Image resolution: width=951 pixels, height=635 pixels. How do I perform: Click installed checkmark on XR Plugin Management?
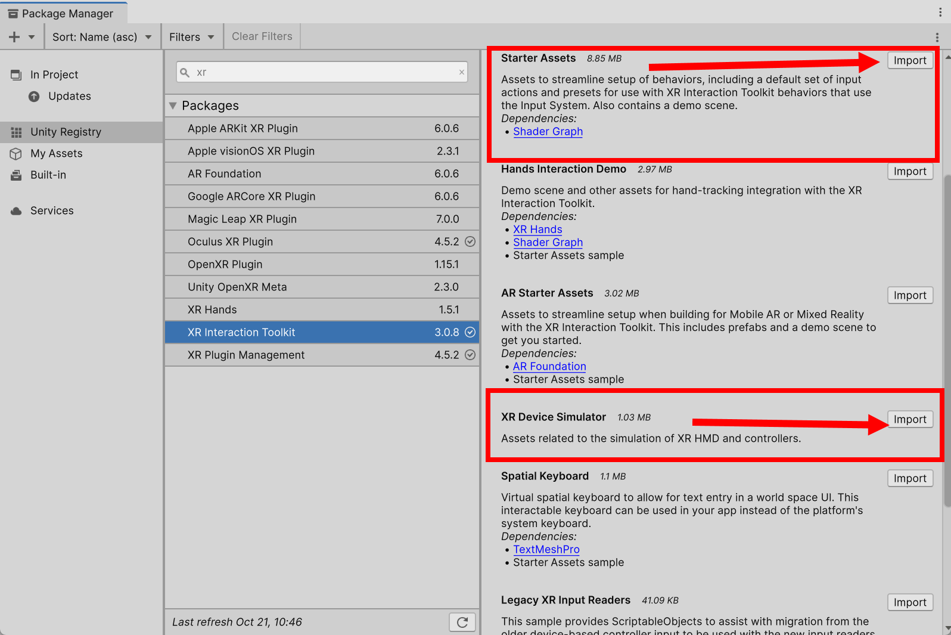pyautogui.click(x=470, y=355)
